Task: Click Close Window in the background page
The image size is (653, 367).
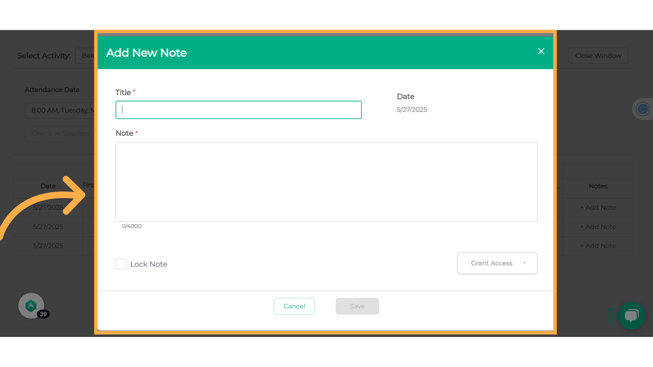Action: click(598, 56)
